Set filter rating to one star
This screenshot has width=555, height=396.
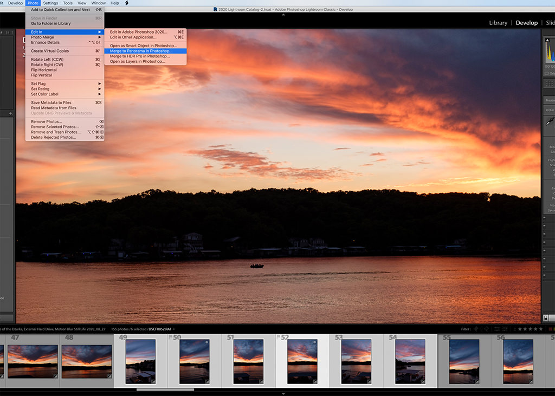coord(520,329)
